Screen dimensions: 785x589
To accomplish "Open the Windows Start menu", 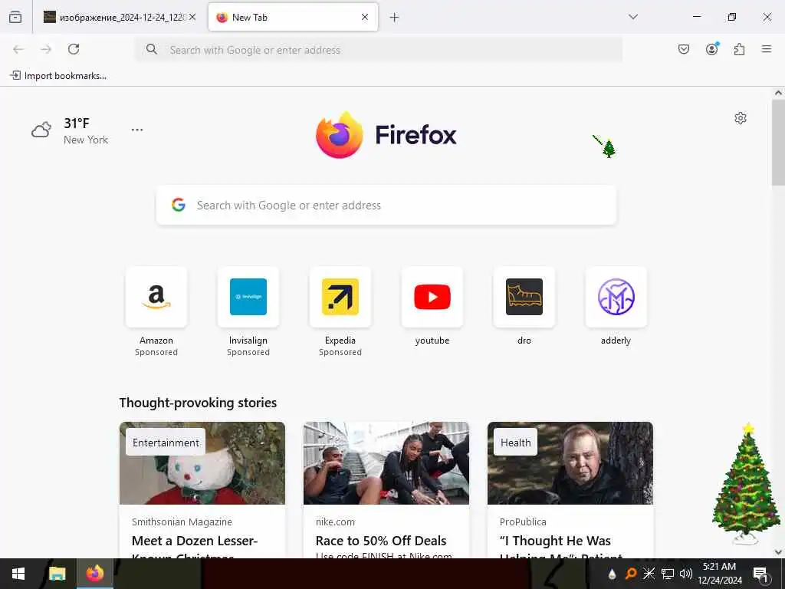I will pos(18,574).
